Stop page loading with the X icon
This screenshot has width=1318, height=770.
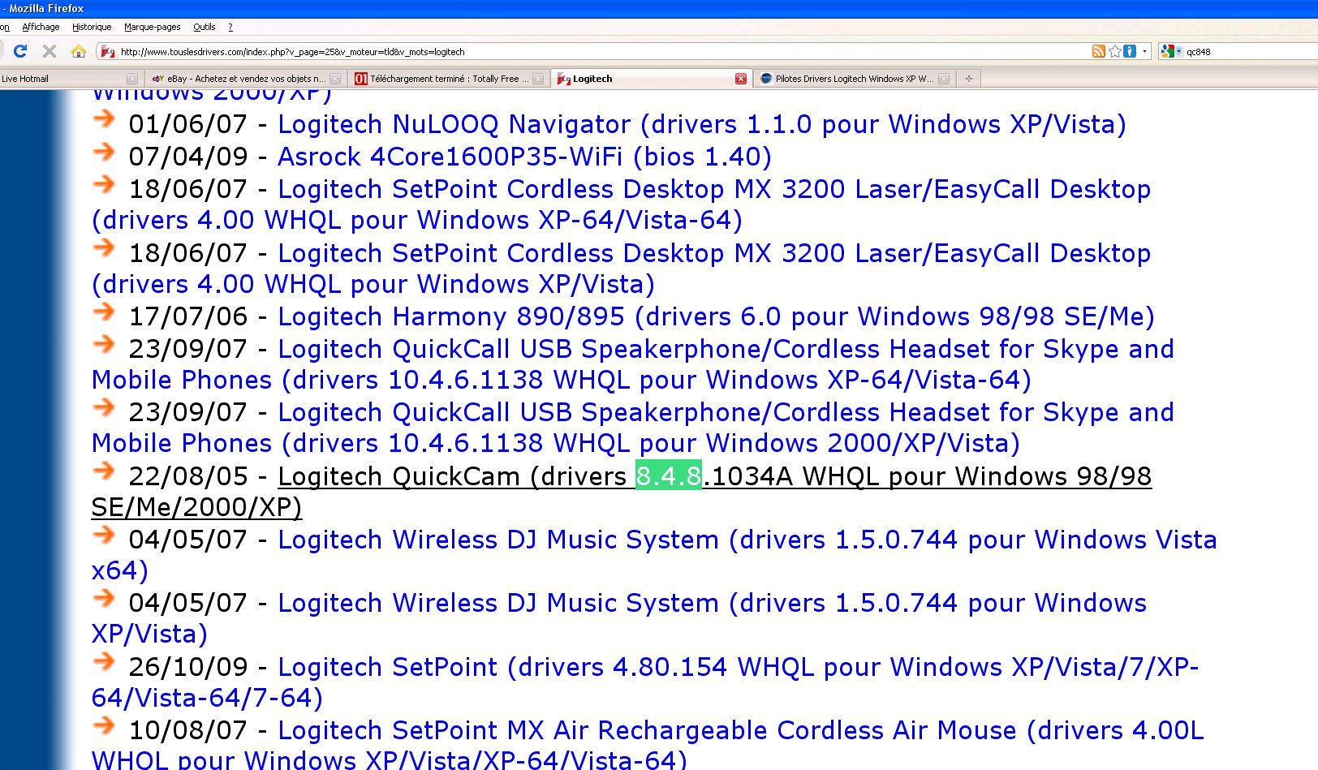[x=49, y=50]
